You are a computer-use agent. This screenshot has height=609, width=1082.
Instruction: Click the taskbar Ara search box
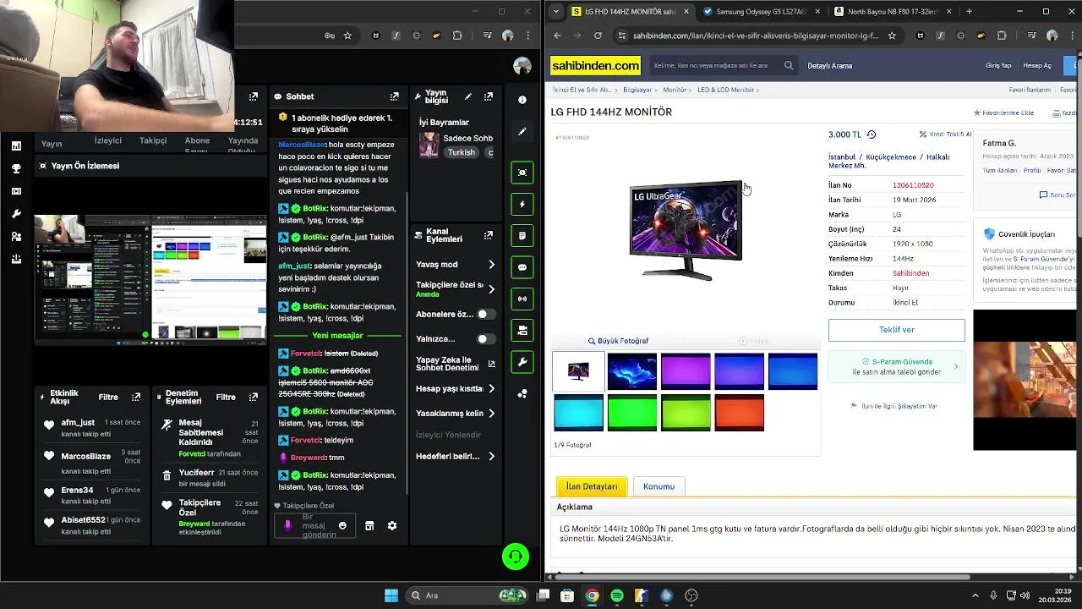[x=469, y=595]
